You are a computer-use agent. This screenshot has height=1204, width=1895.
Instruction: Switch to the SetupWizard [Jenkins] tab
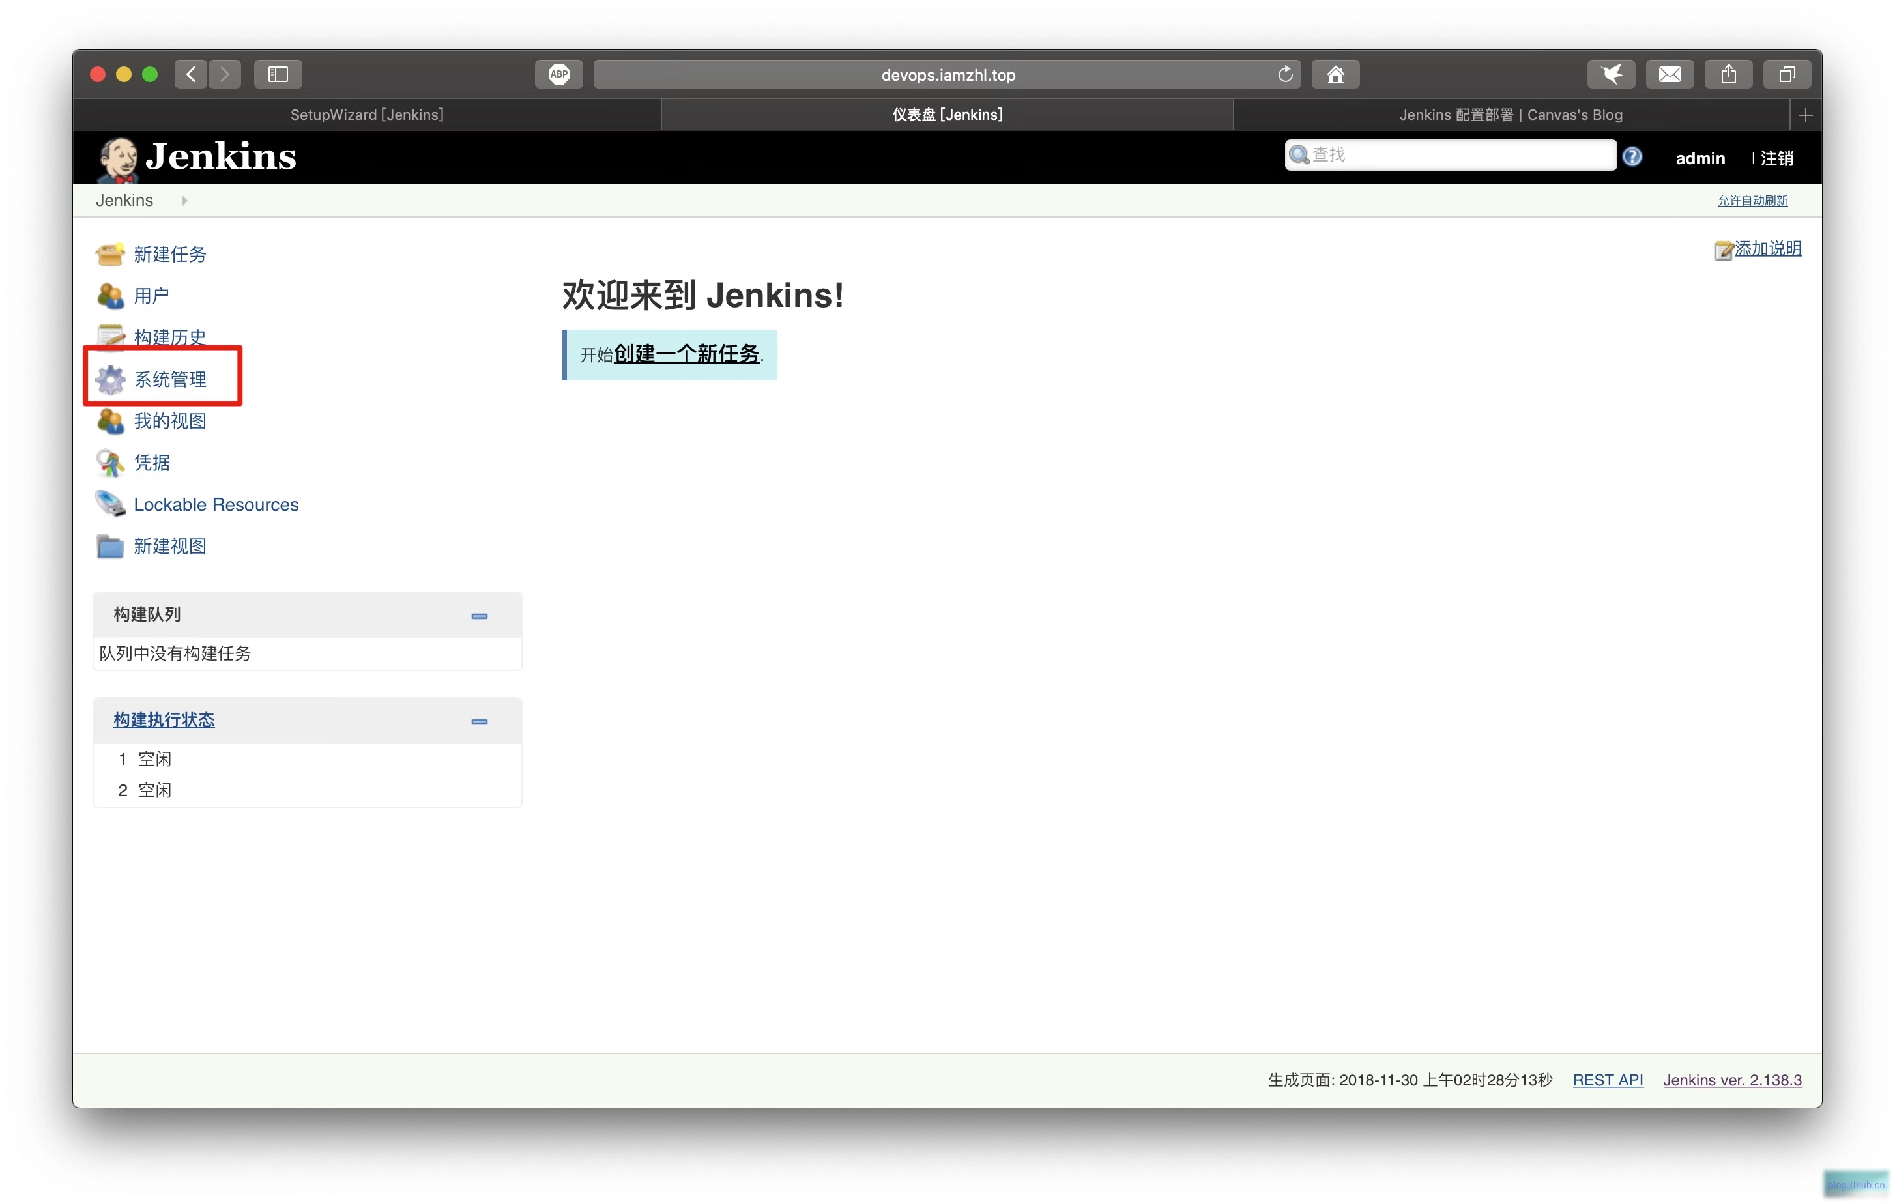(x=367, y=115)
